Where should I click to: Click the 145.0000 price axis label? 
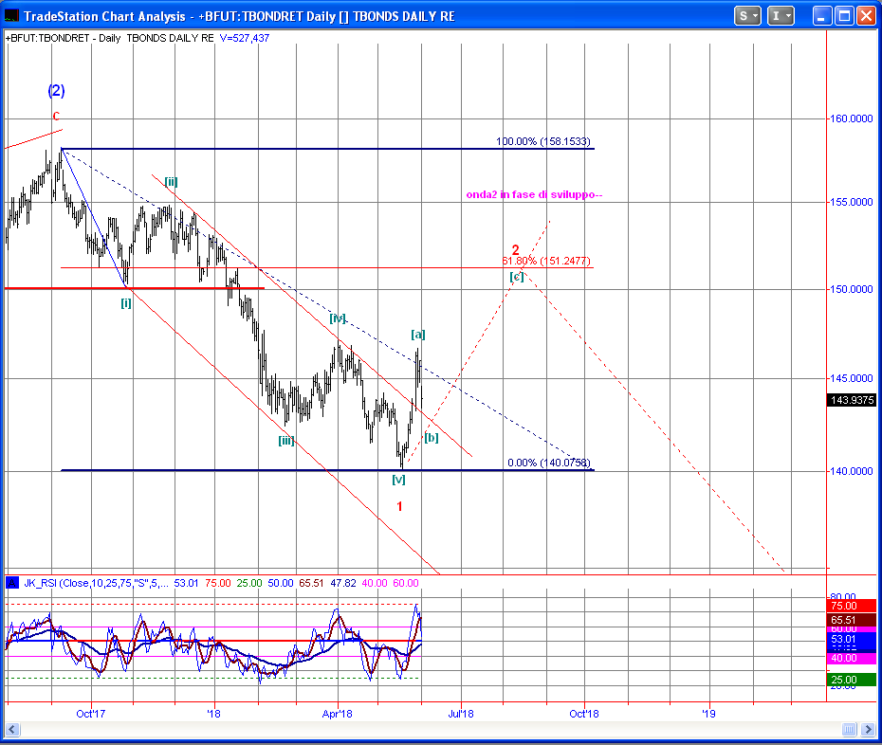point(853,378)
